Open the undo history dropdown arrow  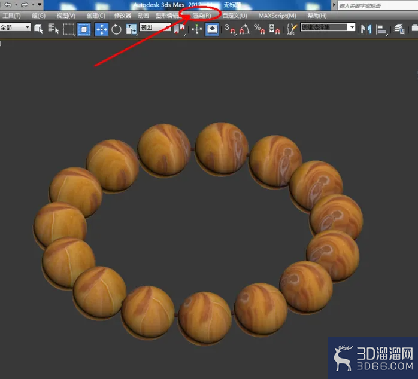pos(16,5)
